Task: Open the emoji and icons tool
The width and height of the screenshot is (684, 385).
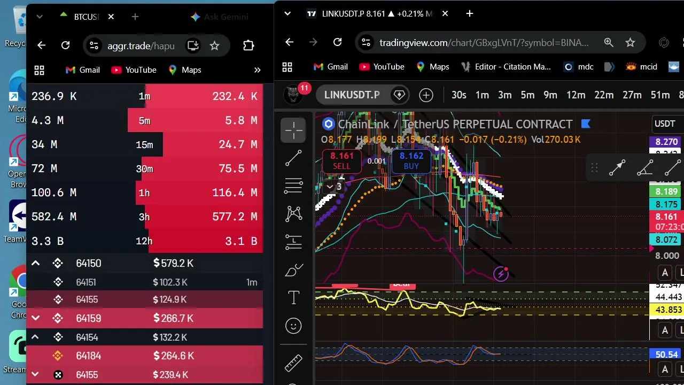Action: click(x=293, y=326)
